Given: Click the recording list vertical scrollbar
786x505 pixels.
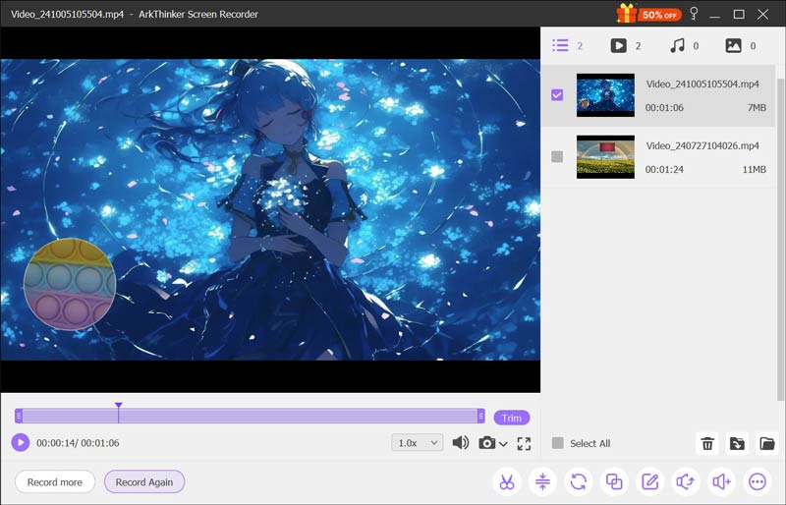Looking at the screenshot, I should [x=780, y=239].
